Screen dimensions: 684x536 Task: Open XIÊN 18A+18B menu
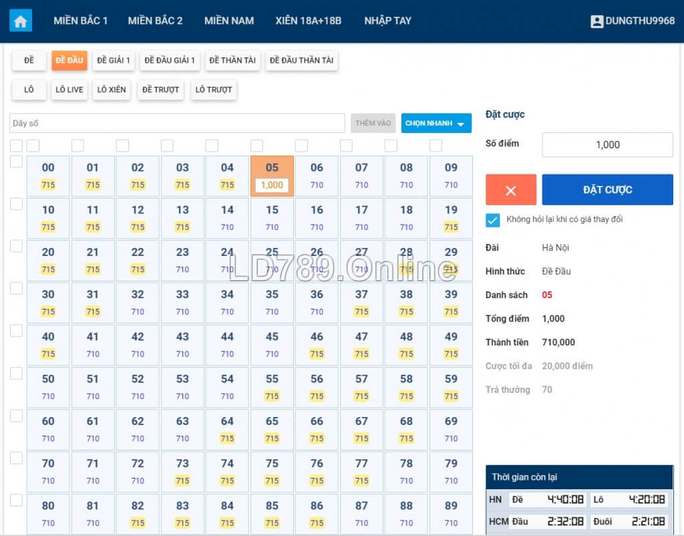309,21
